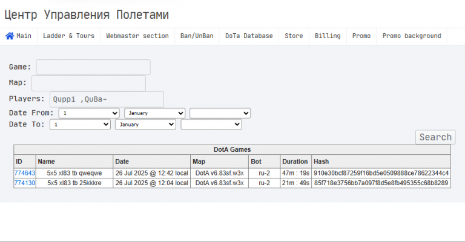Click the Map column header

pyautogui.click(x=219, y=162)
